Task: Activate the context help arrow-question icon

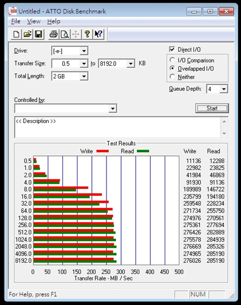Action: [x=99, y=34]
